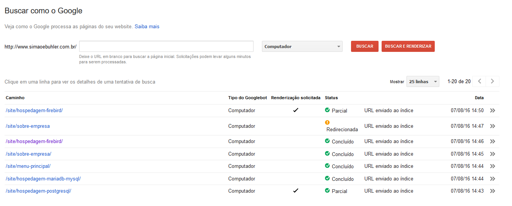512x206 pixels.
Task: Click the orange Redirecionada warning icon
Action: point(327,122)
